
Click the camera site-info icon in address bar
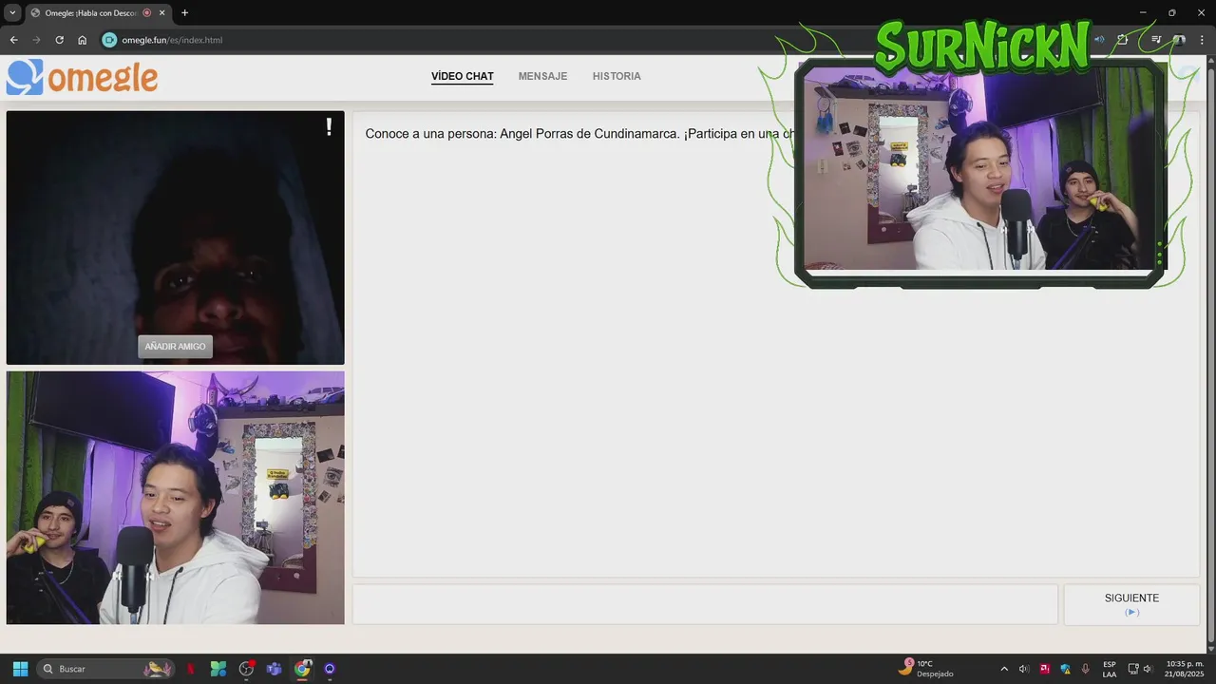coord(109,40)
